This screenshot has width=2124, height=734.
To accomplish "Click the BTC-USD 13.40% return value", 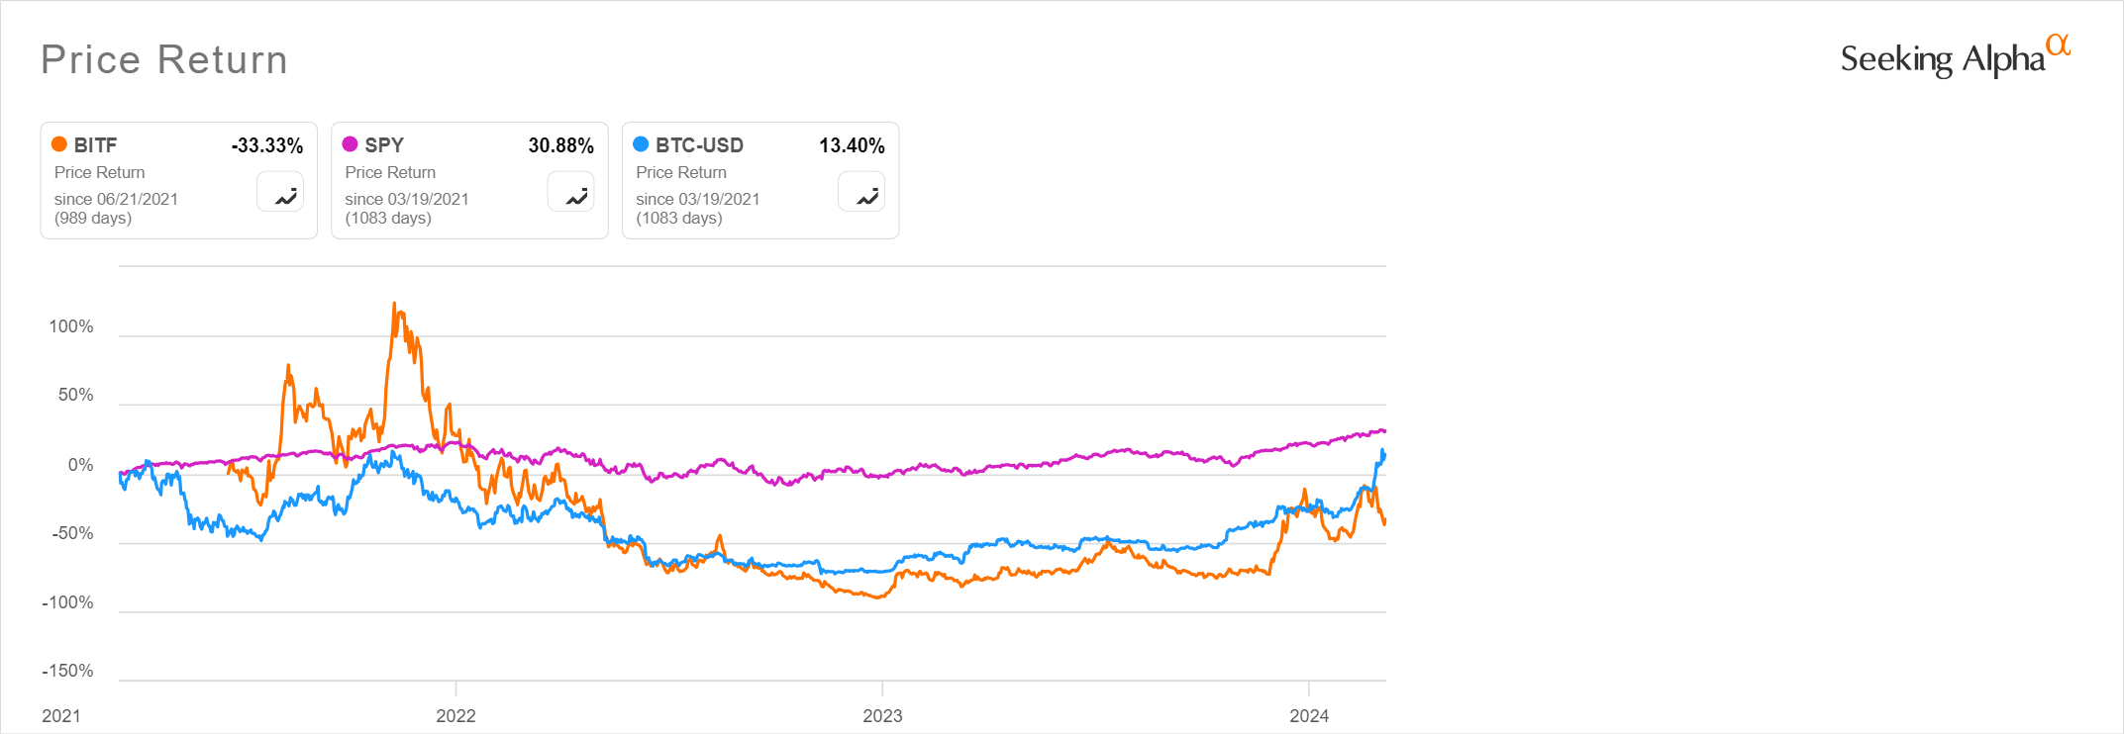I will (852, 145).
